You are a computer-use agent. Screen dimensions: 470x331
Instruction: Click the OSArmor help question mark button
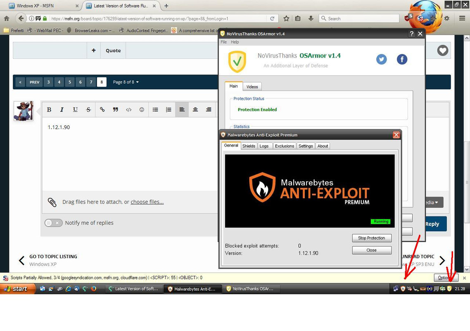point(411,34)
